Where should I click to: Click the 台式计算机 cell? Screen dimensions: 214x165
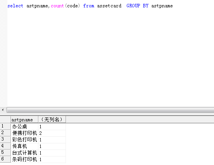pyautogui.click(x=24, y=153)
